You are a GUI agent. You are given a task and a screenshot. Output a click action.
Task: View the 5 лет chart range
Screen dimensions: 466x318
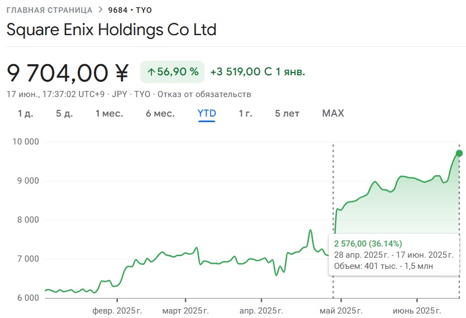[x=287, y=113]
